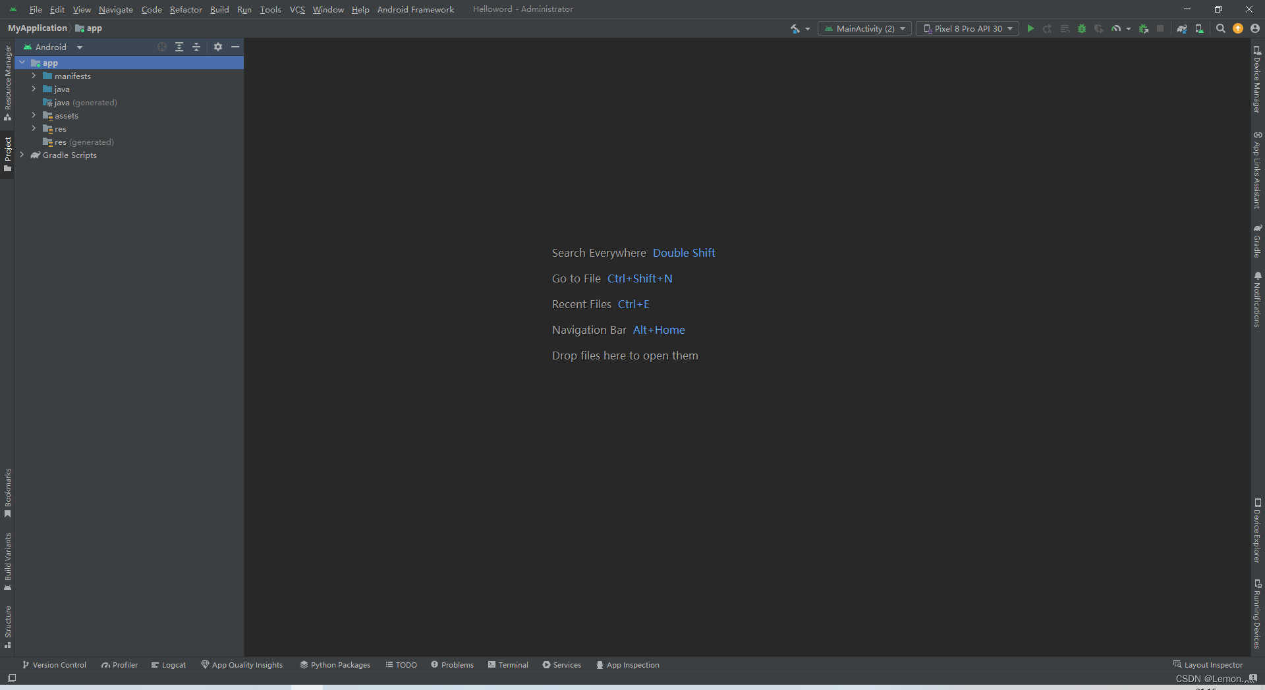Click the Apply Code Changes icon
Image resolution: width=1265 pixels, height=690 pixels.
1065,28
